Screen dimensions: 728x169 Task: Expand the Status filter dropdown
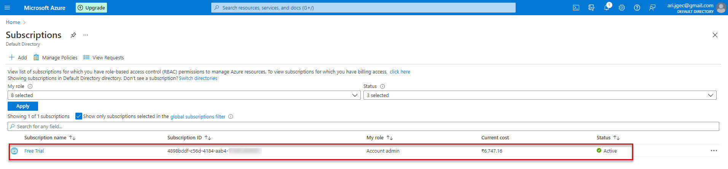[x=540, y=95]
